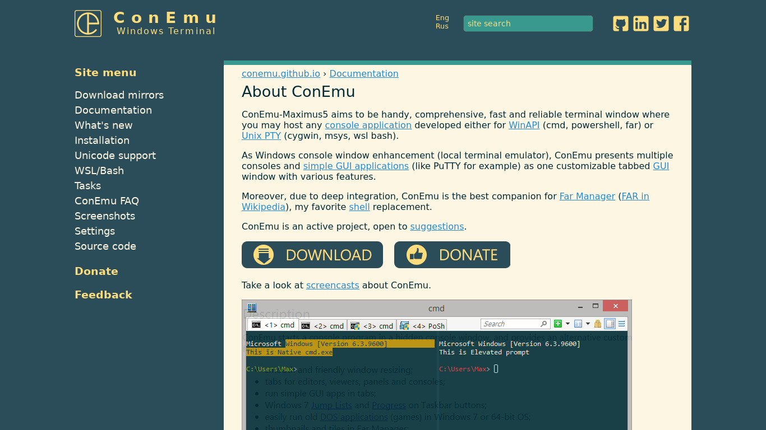Switch site language to Eng
The width and height of the screenshot is (766, 430).
[x=442, y=18]
